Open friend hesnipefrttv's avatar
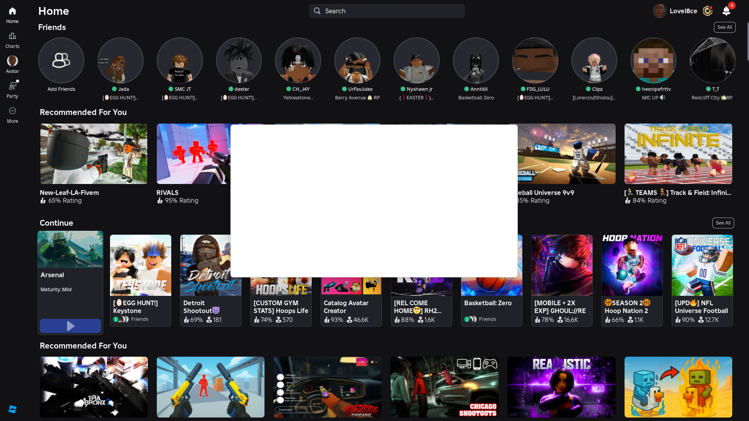 coord(653,60)
